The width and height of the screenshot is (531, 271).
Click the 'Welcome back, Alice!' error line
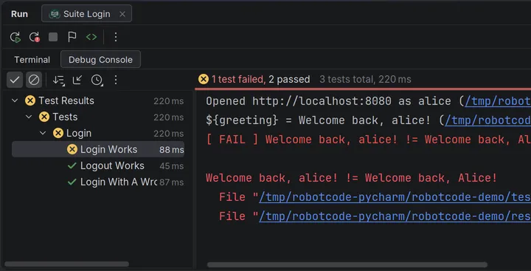[x=352, y=178]
